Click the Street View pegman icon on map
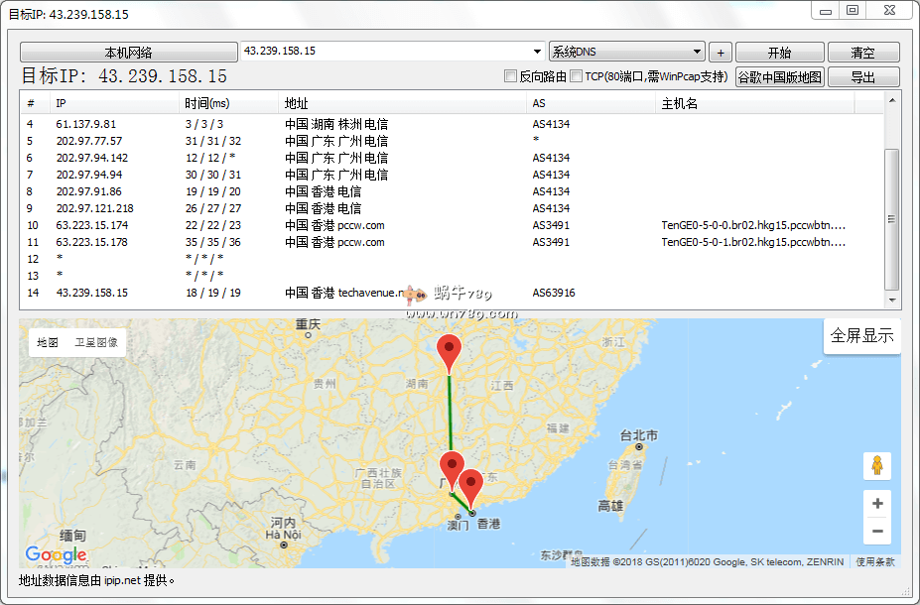 pos(876,465)
